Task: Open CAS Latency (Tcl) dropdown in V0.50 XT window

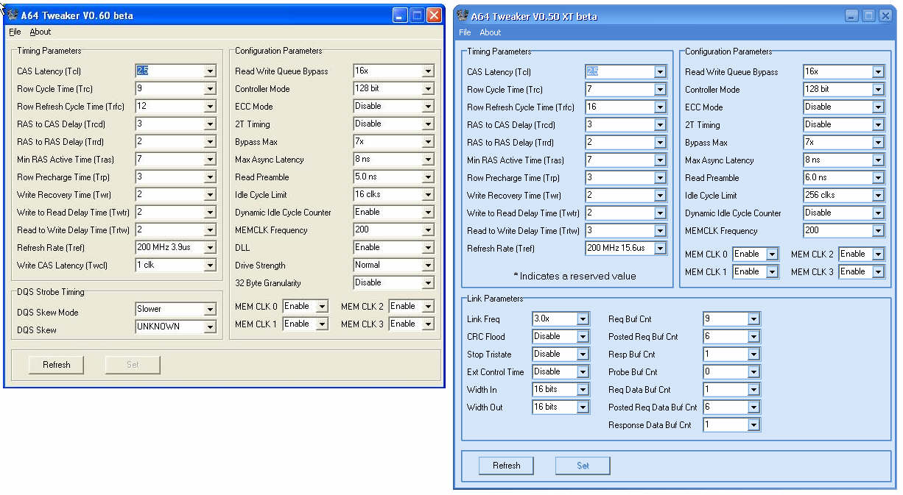Action: tap(660, 72)
